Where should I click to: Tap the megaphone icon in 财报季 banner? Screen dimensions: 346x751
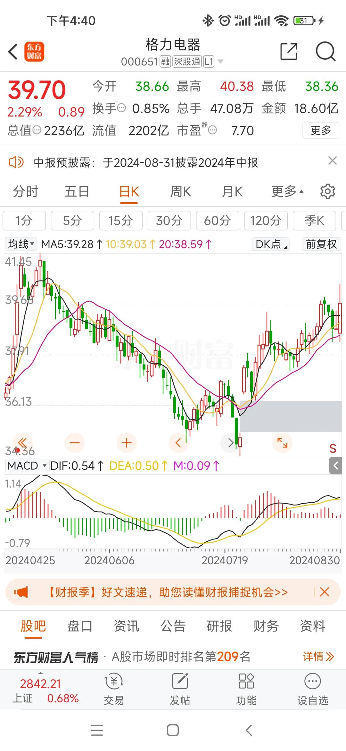[x=21, y=592]
